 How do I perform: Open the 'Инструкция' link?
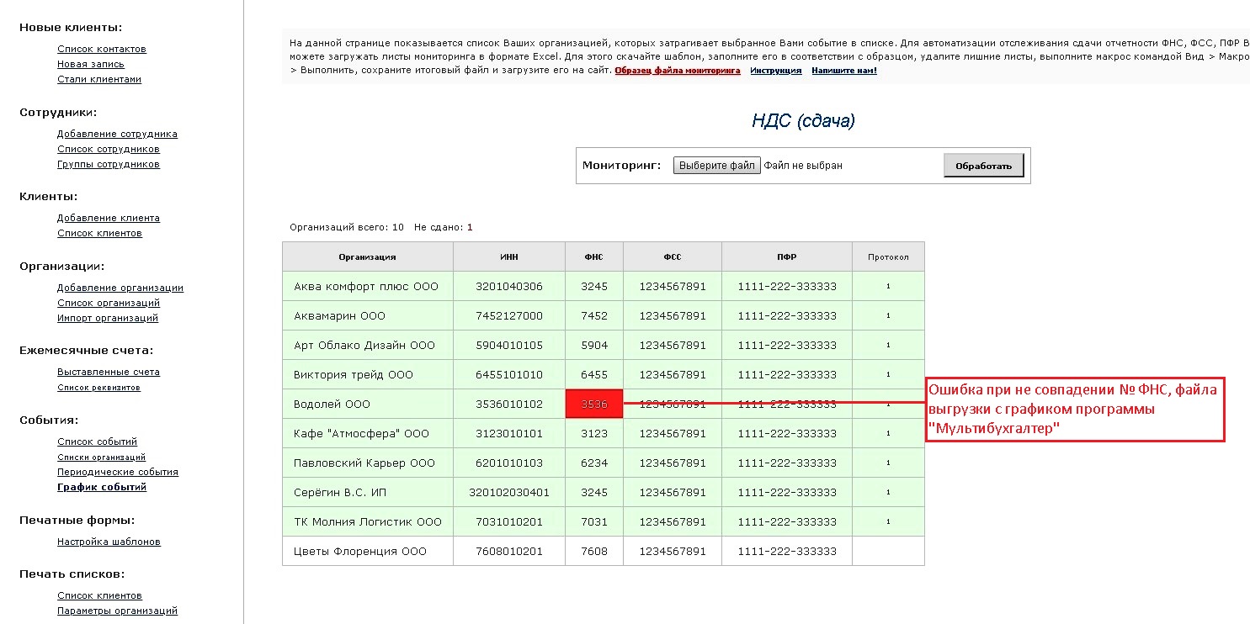(x=775, y=71)
